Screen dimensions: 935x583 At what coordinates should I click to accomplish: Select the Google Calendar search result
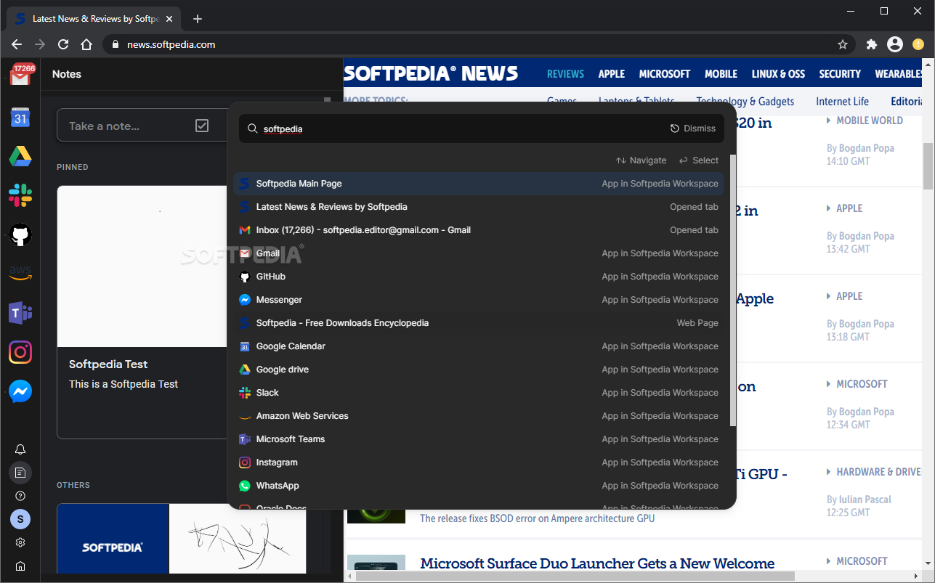(479, 346)
